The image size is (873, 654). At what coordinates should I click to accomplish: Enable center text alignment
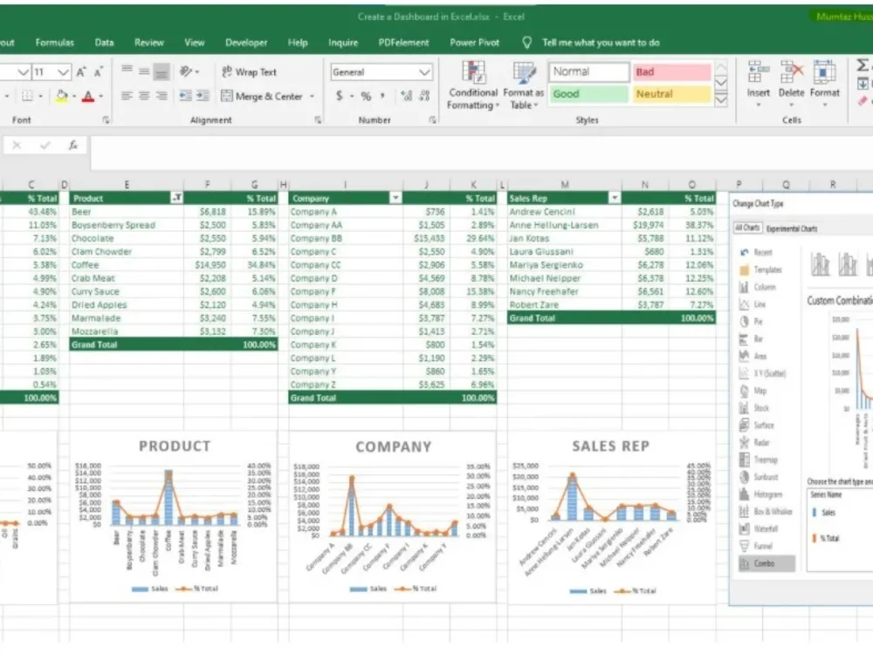tap(142, 96)
